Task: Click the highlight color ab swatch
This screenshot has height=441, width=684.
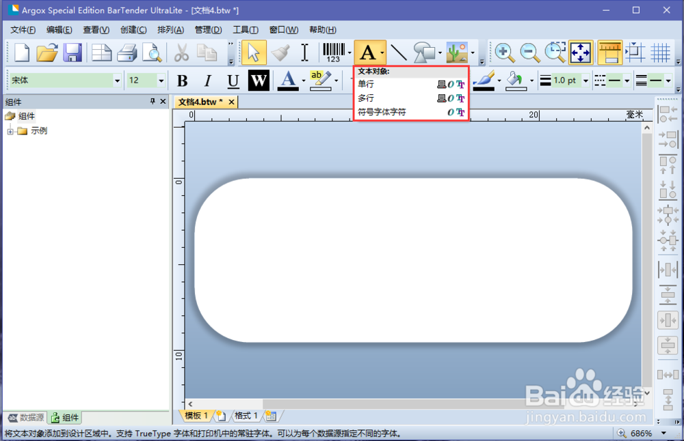Action: click(321, 81)
